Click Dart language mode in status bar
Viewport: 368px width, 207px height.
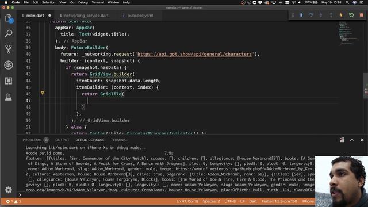pyautogui.click(x=253, y=201)
